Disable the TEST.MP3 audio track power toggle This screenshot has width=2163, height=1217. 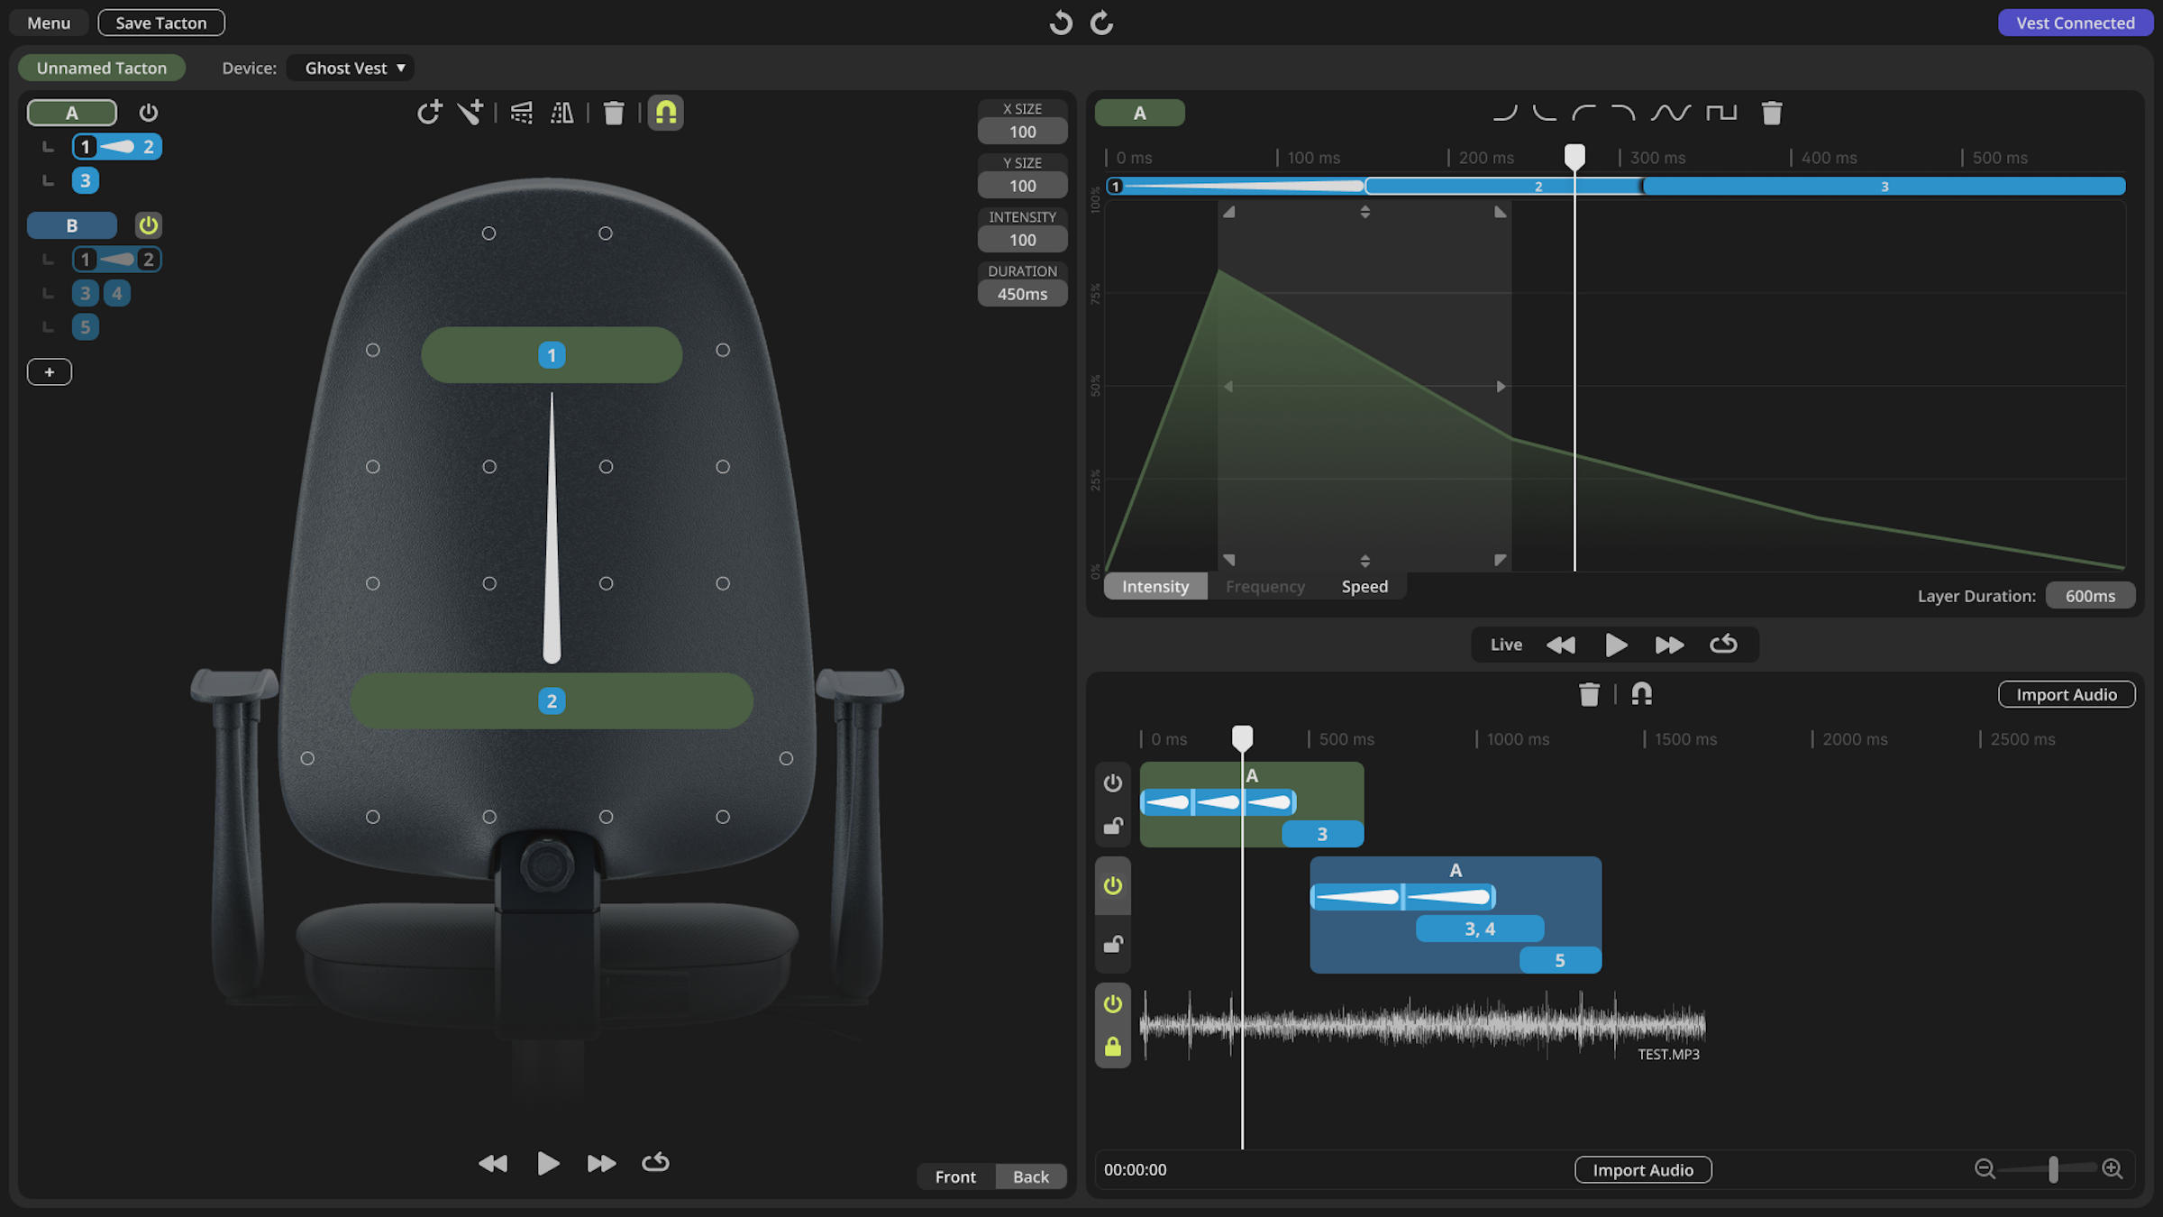[x=1112, y=1003]
